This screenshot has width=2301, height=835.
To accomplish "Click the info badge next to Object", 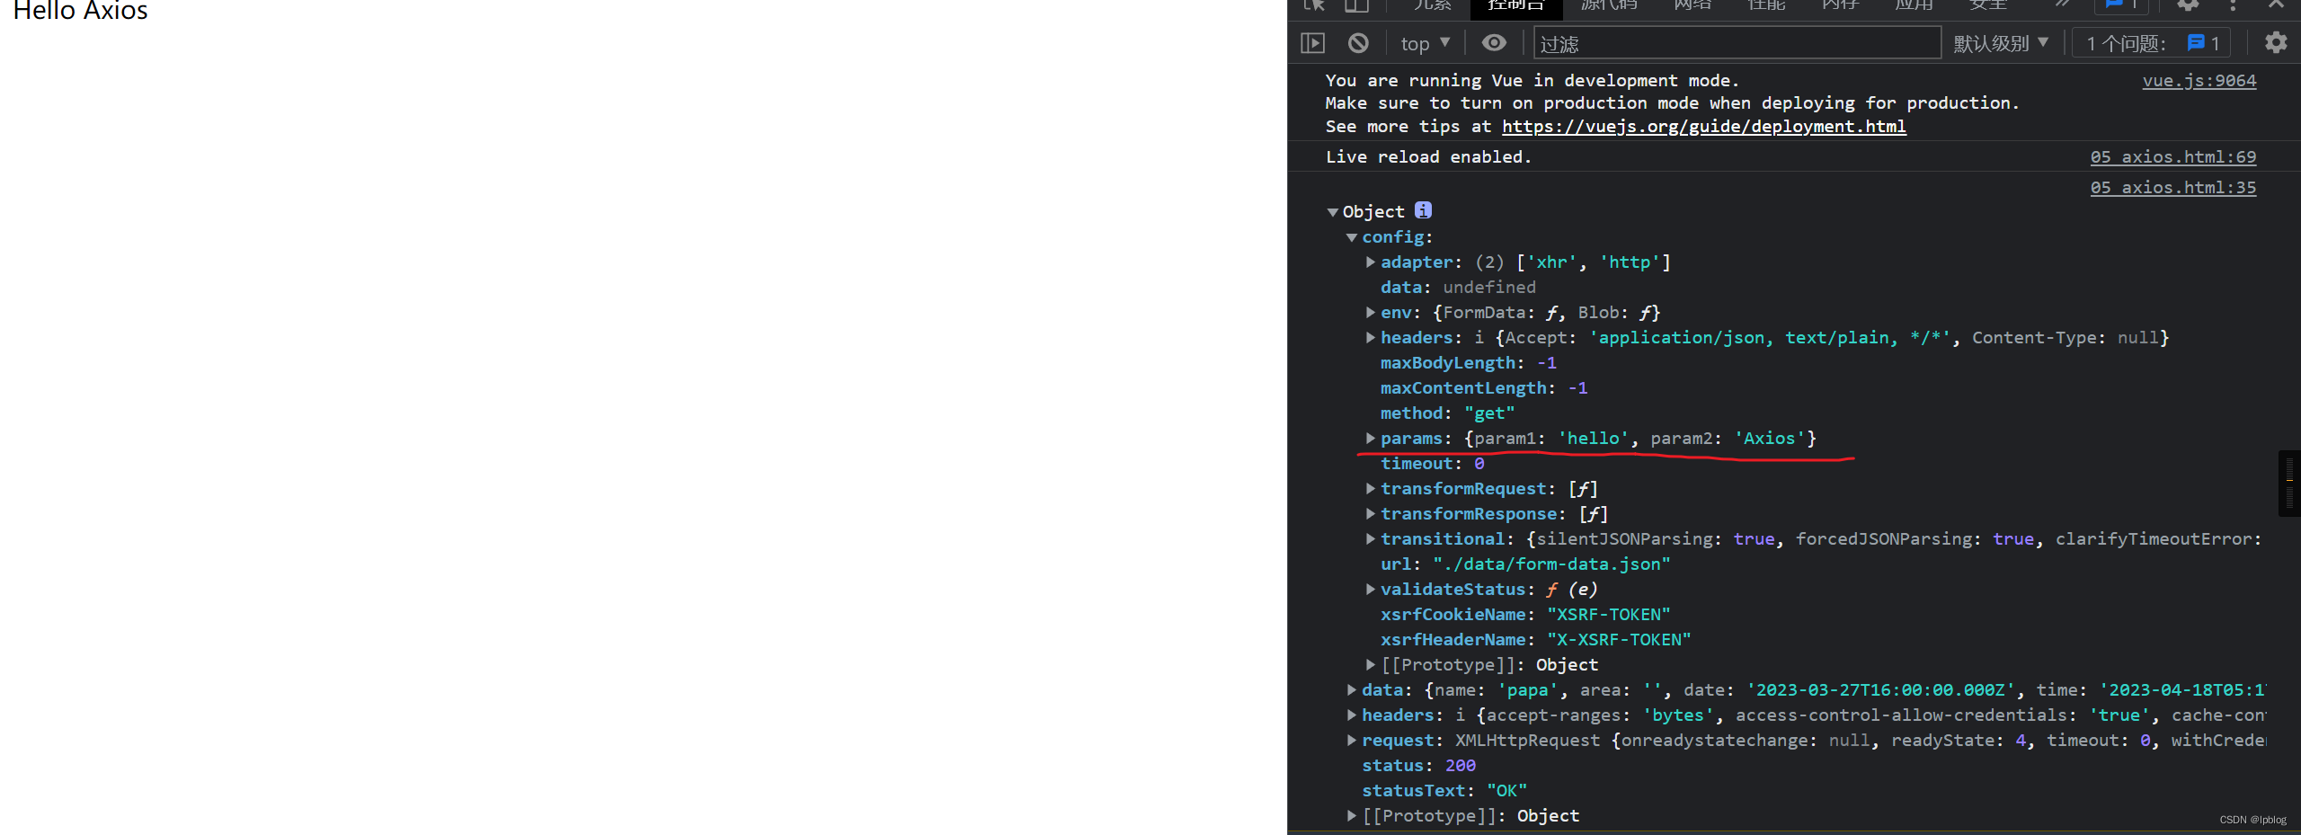I will point(1423,210).
